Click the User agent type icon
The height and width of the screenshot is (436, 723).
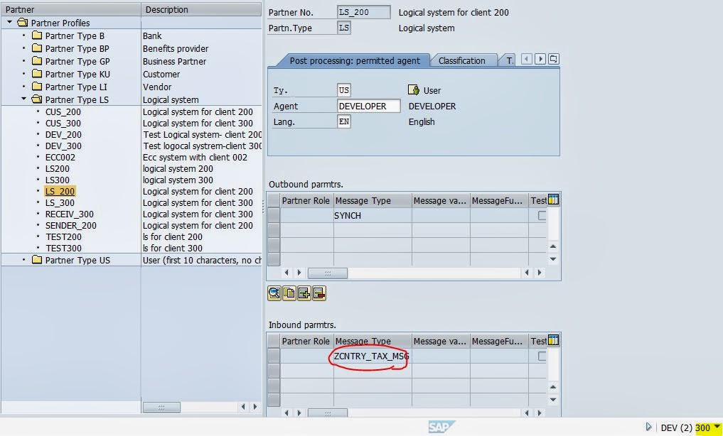[x=414, y=90]
